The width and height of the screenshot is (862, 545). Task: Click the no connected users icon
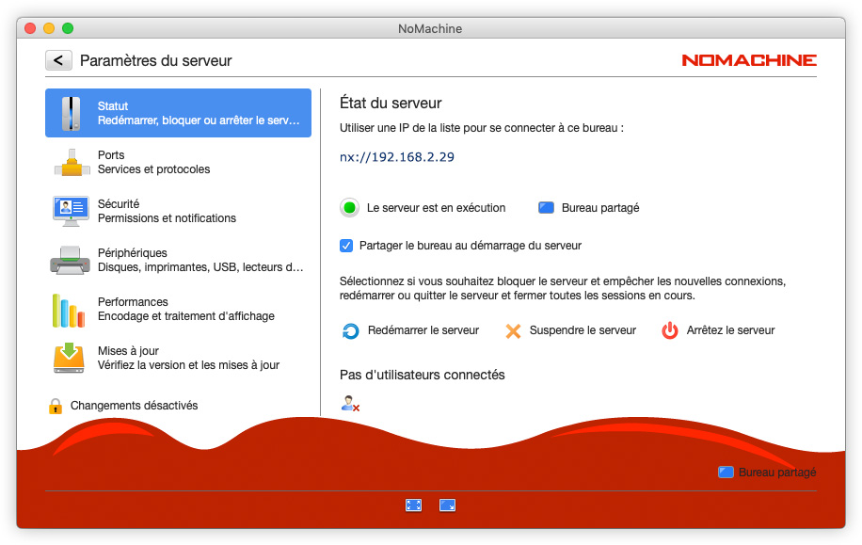pos(350,404)
